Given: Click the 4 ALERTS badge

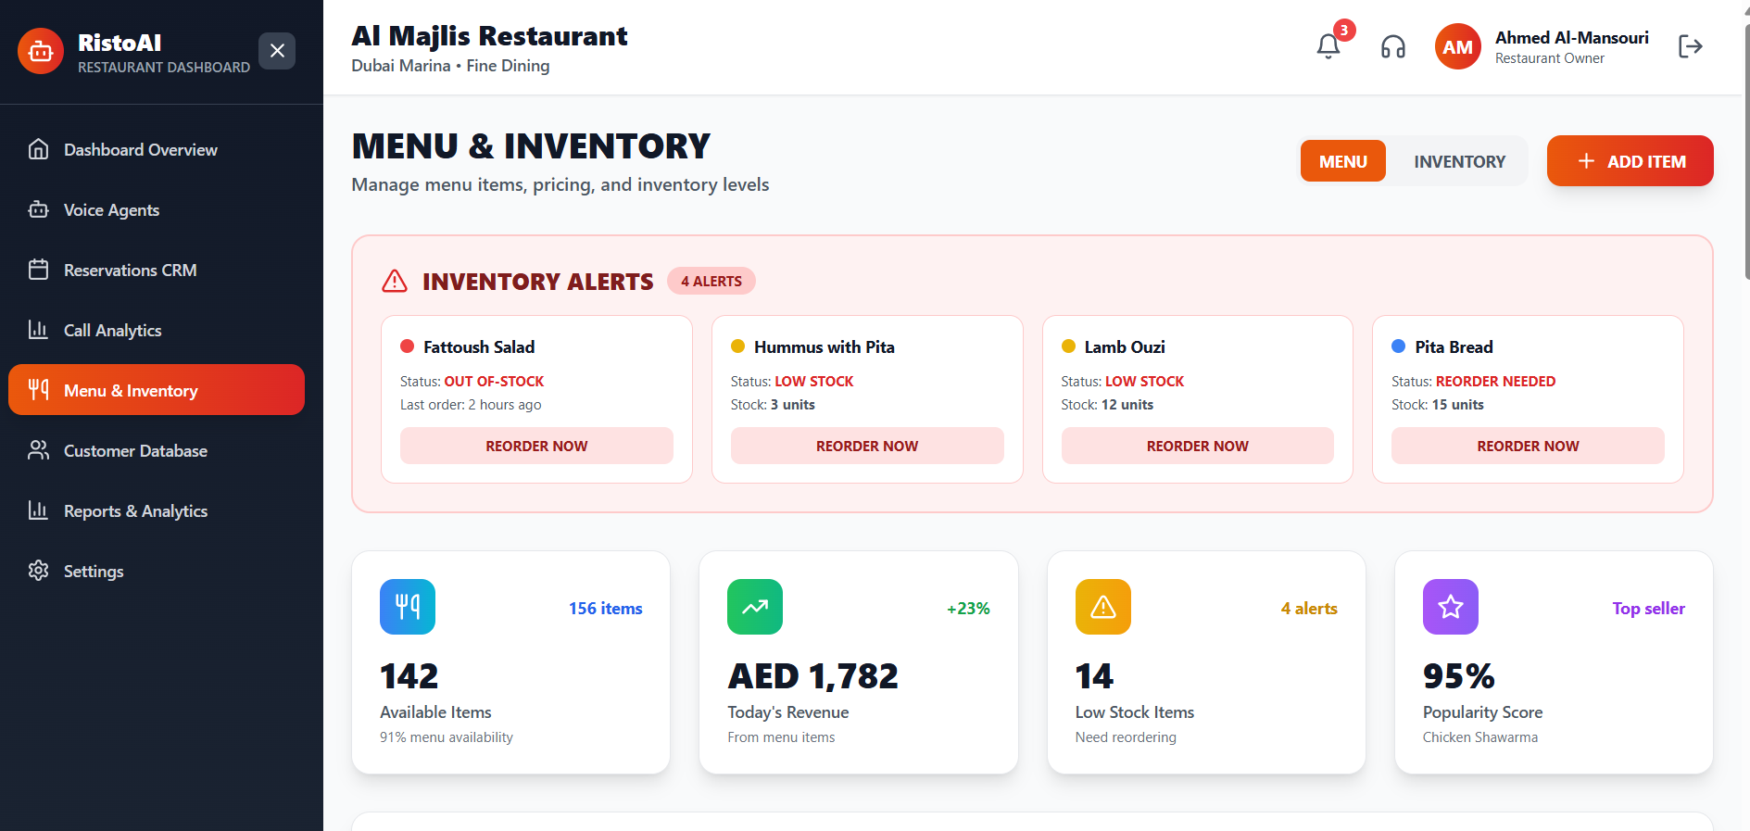Looking at the screenshot, I should click(711, 282).
